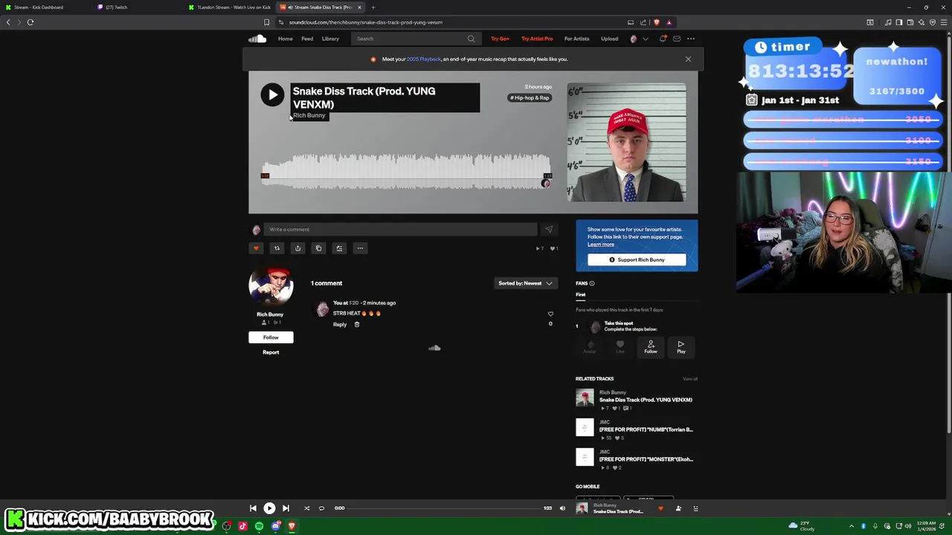Play the Snake Diss Track with the big play button

[x=272, y=94]
